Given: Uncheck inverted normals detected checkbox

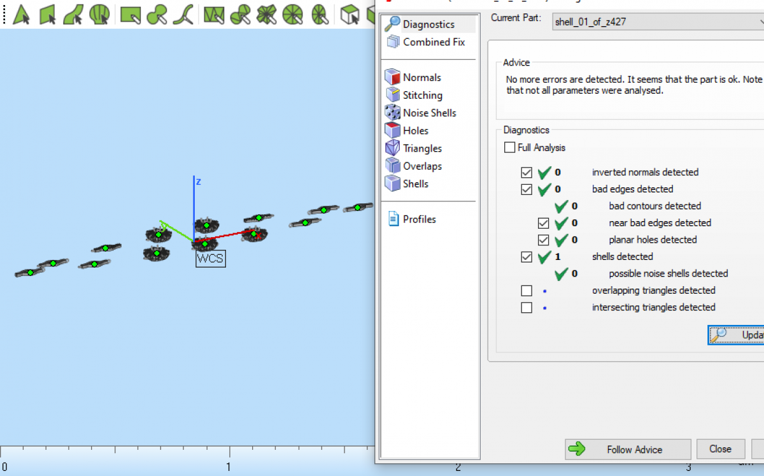Looking at the screenshot, I should click(527, 172).
